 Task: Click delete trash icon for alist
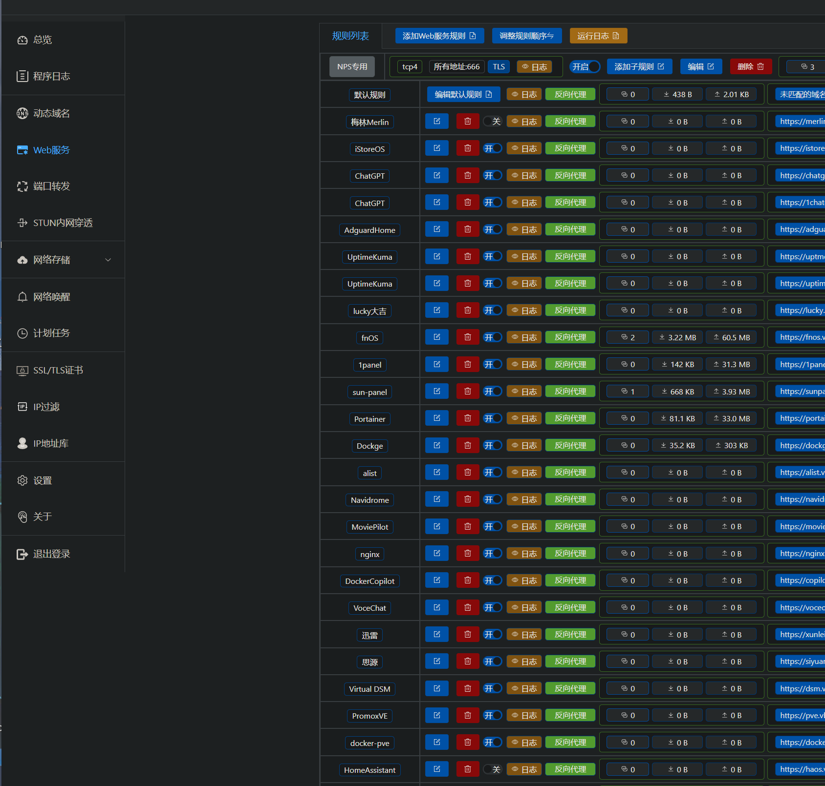point(468,473)
